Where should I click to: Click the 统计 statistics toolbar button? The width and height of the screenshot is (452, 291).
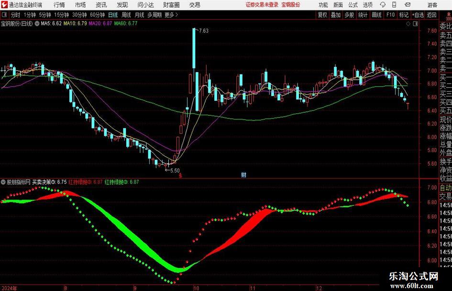(363, 15)
